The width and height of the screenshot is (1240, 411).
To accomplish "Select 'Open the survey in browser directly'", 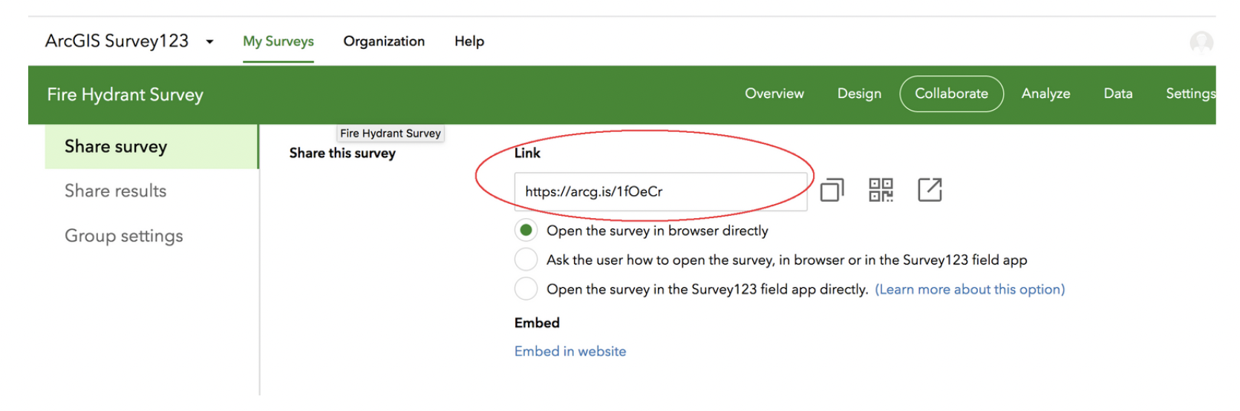I will (x=526, y=230).
